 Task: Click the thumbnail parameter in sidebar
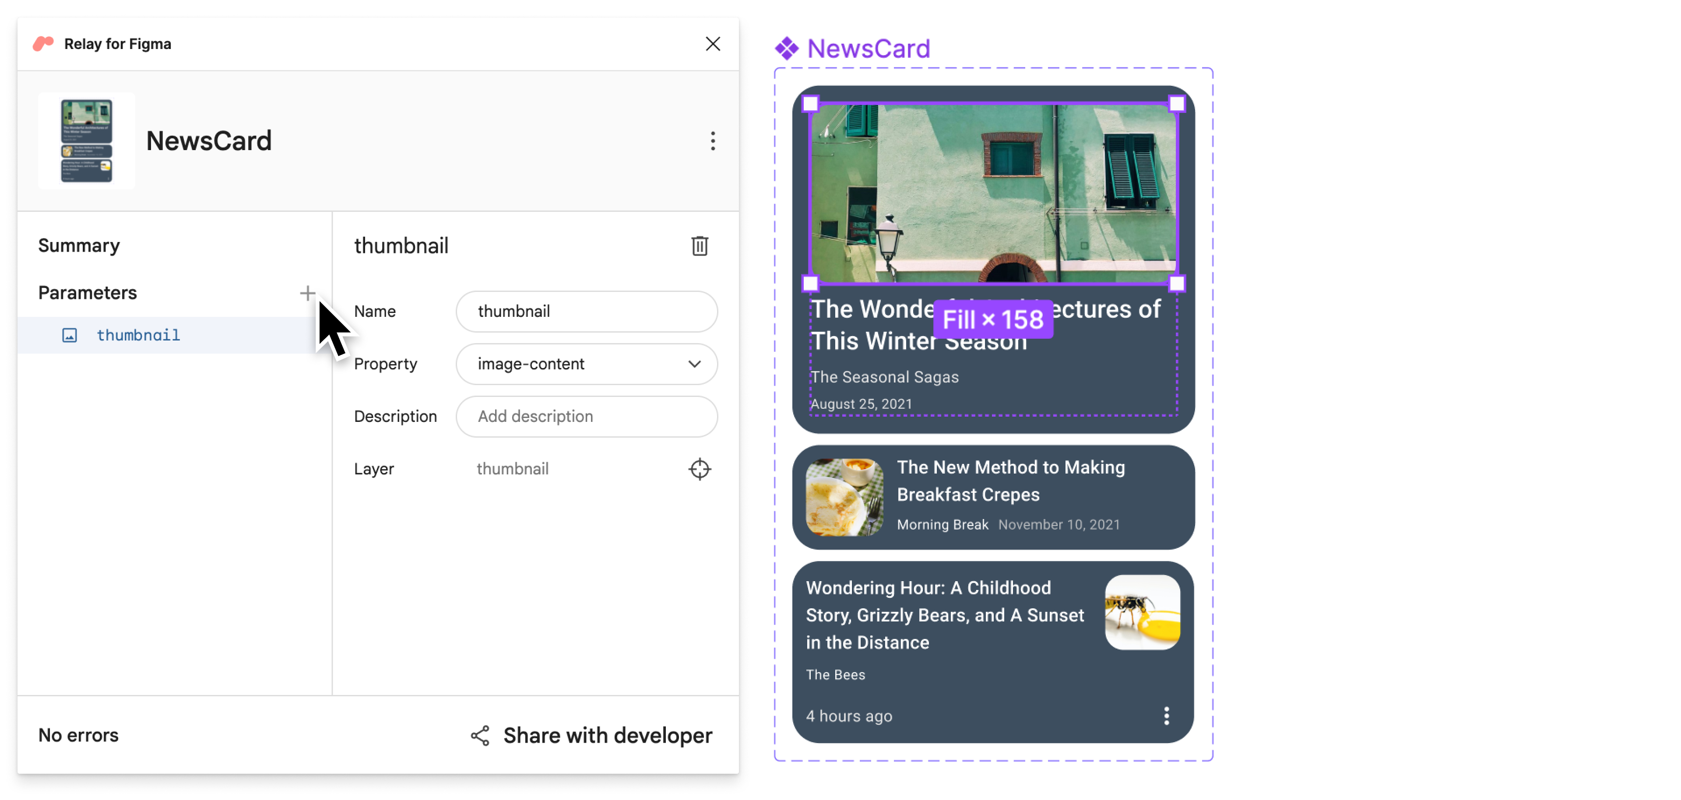pos(138,333)
